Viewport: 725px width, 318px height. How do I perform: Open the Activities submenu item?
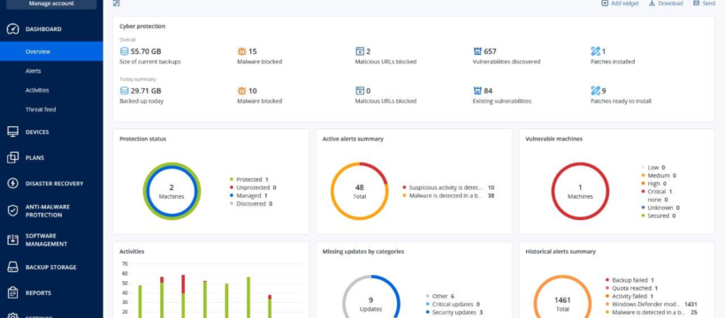coord(37,90)
